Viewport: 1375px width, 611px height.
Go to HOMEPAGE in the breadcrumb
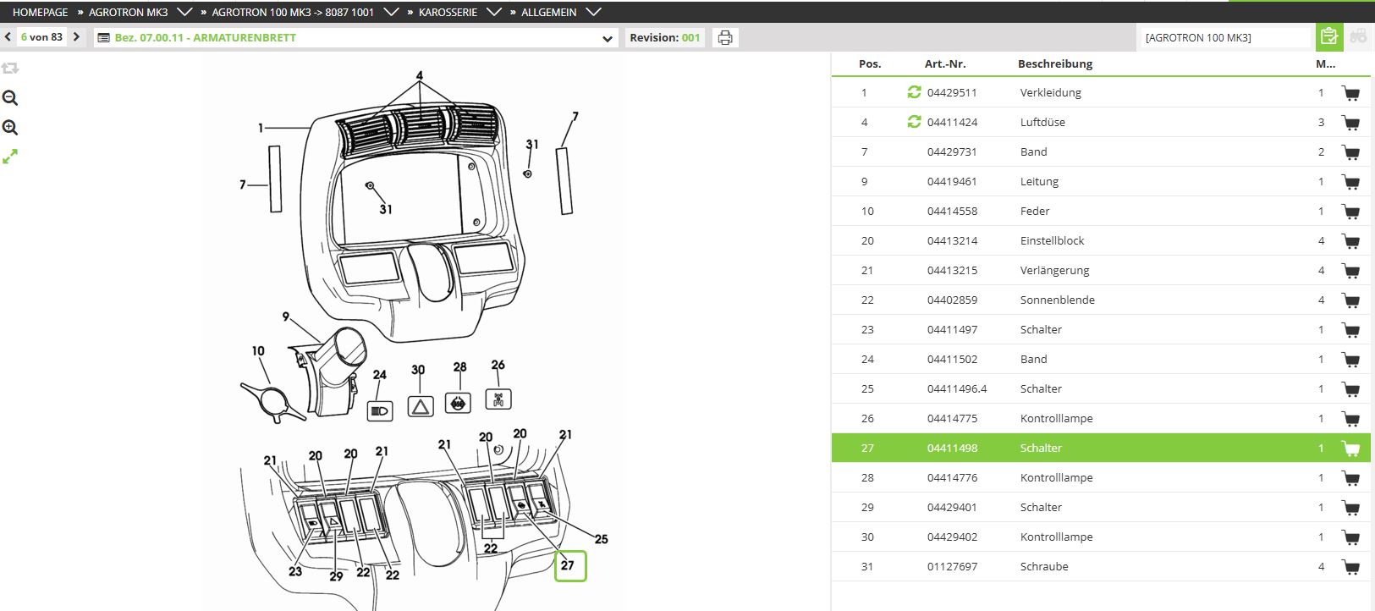click(x=40, y=12)
